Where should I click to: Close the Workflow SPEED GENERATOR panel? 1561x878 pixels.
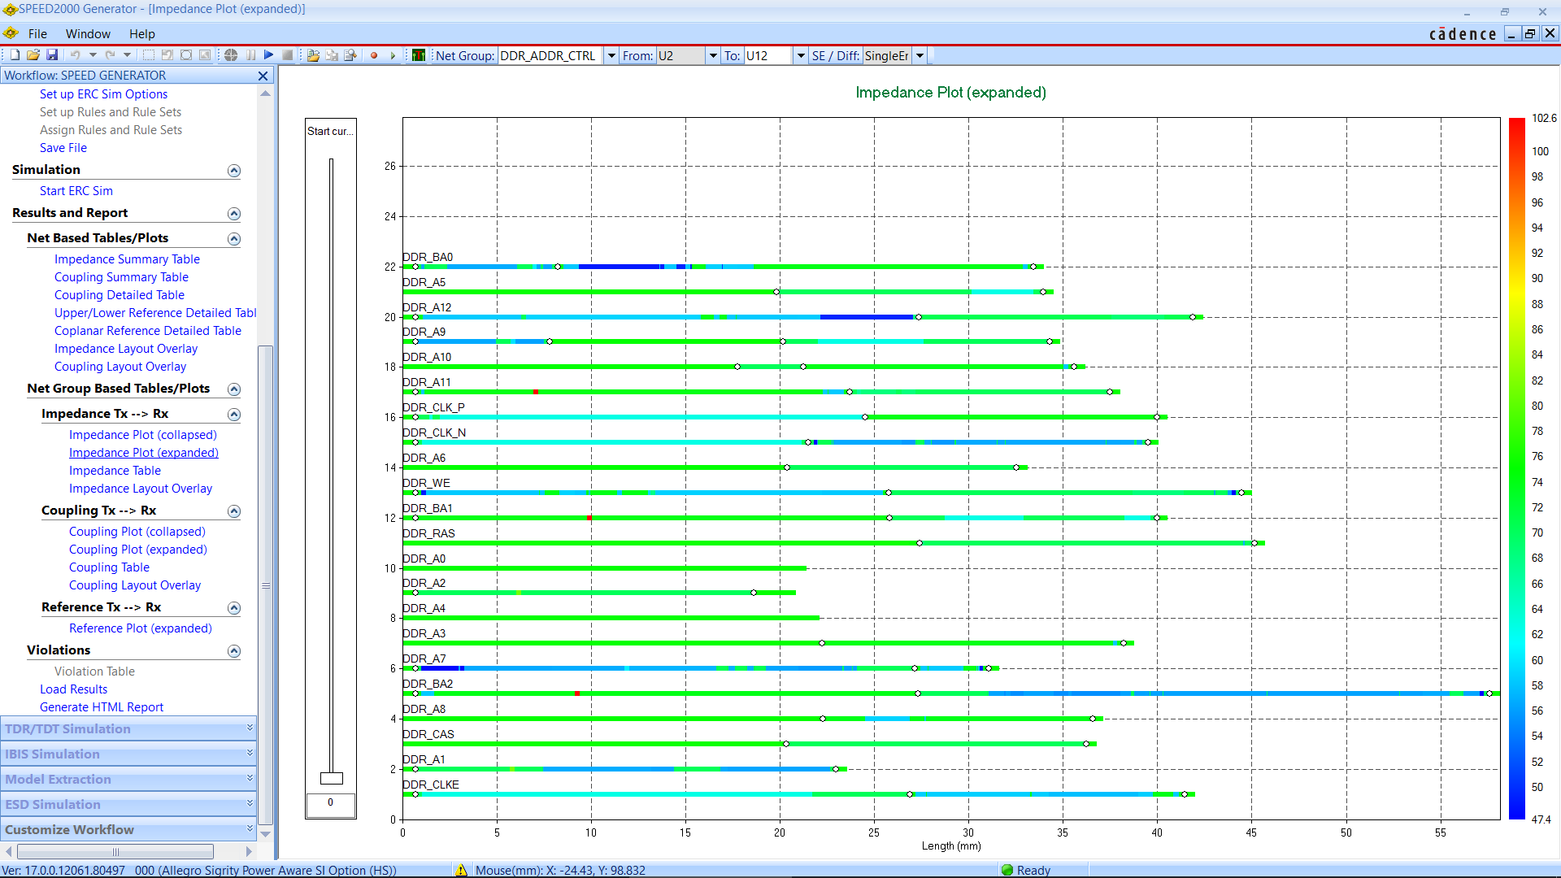click(263, 76)
